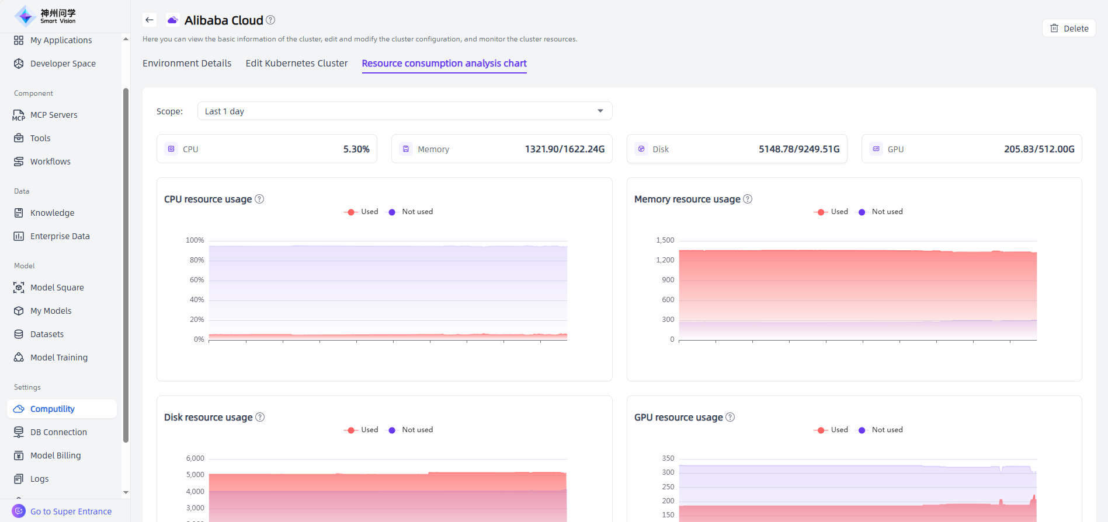This screenshot has height=522, width=1108.
Task: Open MCP Servers from the sidebar
Action: tap(54, 115)
